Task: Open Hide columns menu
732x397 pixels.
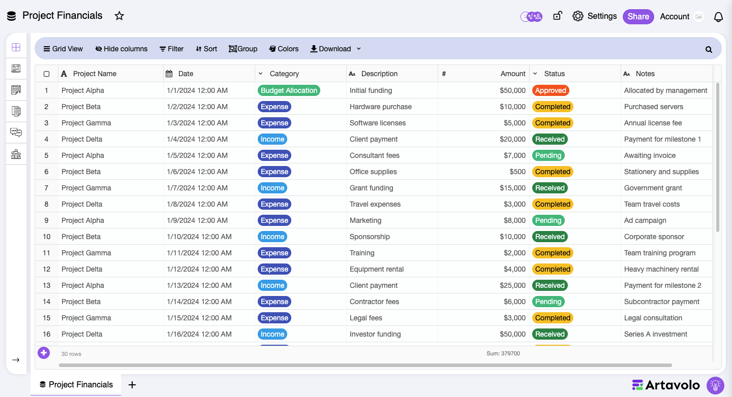Action: pos(121,49)
